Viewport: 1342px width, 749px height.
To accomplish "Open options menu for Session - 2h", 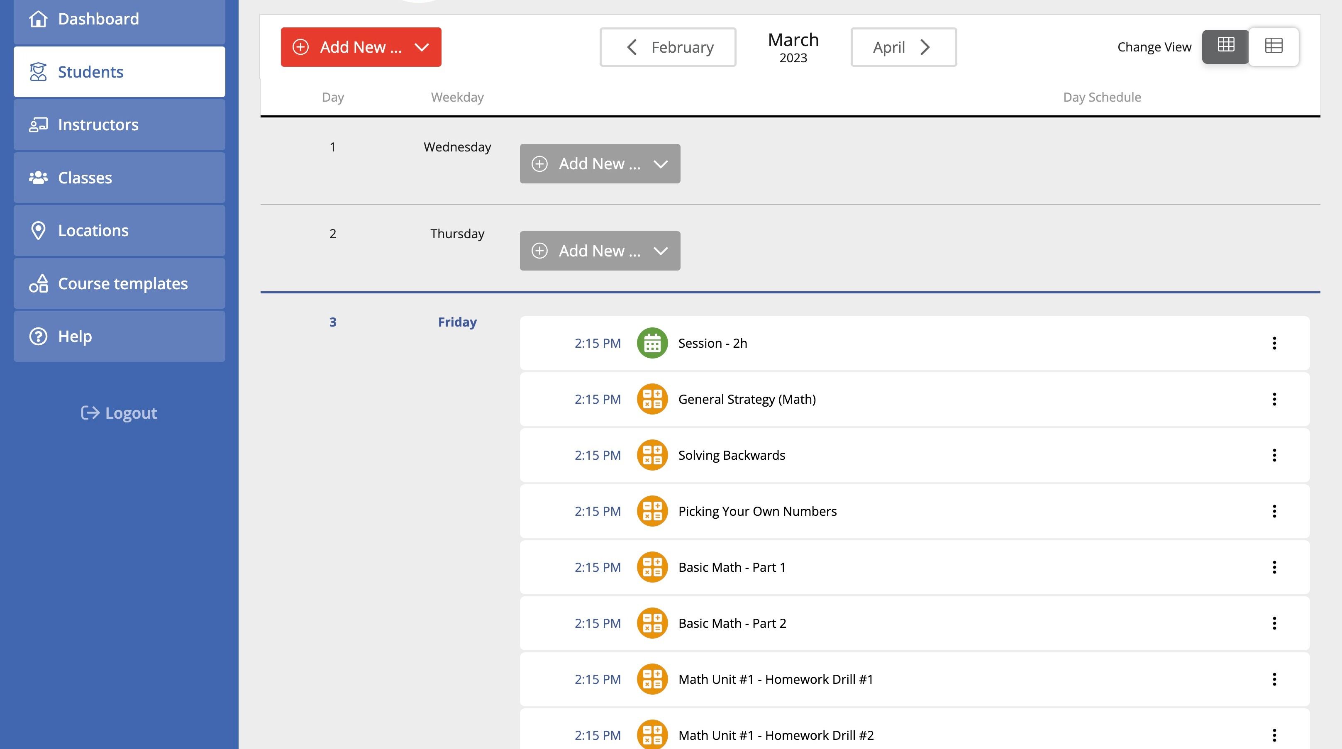I will (1274, 343).
